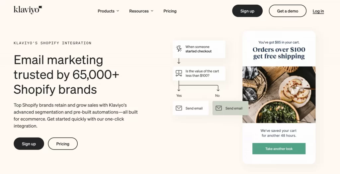340x174 pixels.
Task: Click the Sign up button in header
Action: pos(247,11)
